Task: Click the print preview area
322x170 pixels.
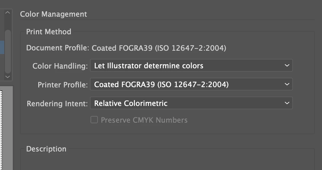Action: coord(6,127)
